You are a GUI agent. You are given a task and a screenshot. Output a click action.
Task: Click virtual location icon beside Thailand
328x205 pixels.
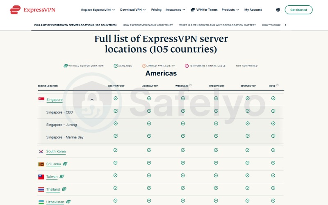tap(64, 189)
